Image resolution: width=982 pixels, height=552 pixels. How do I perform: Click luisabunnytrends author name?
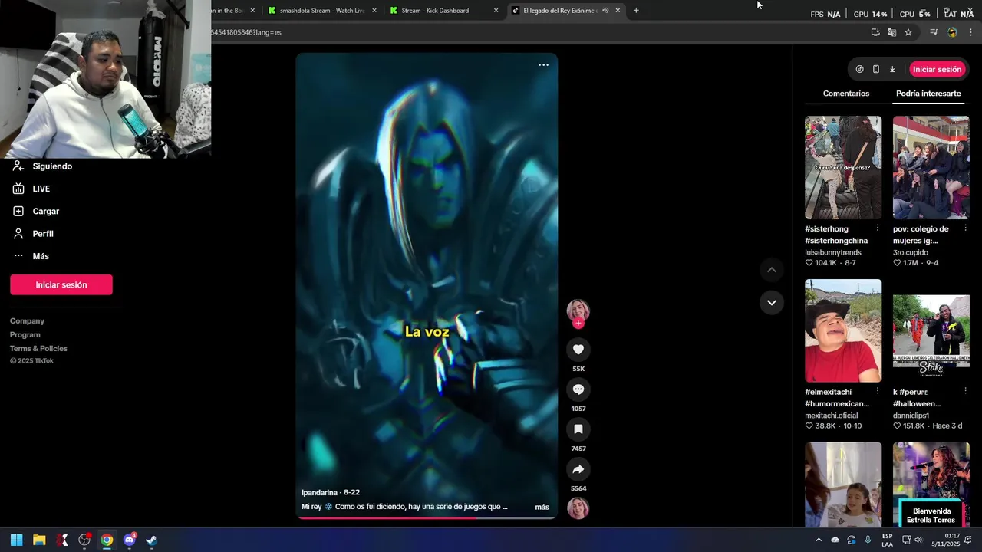(x=833, y=252)
